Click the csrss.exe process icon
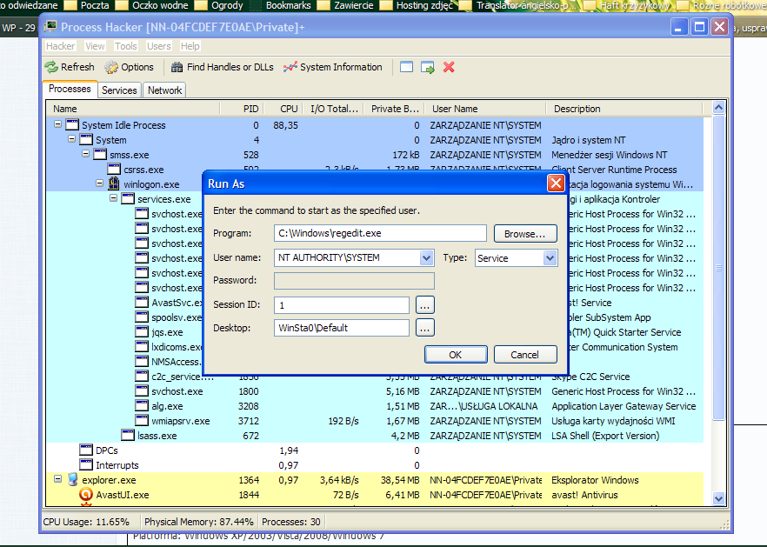Image resolution: width=767 pixels, height=547 pixels. 114,170
